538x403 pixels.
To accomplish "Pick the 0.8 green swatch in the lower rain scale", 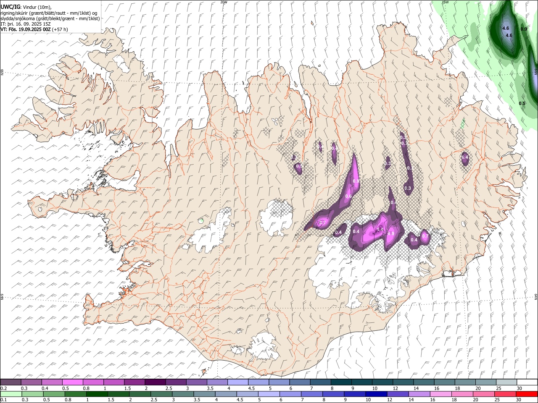I will click(x=75, y=394).
